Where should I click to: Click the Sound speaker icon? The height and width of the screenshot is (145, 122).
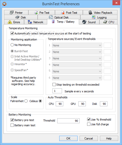[84, 22]
